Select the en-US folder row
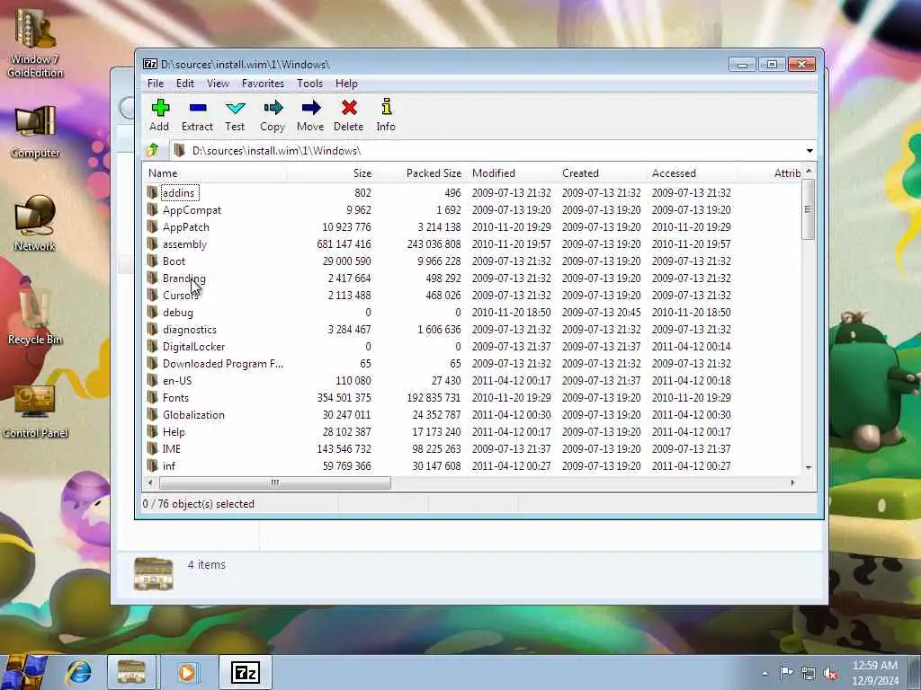The image size is (921, 690). tap(472, 380)
